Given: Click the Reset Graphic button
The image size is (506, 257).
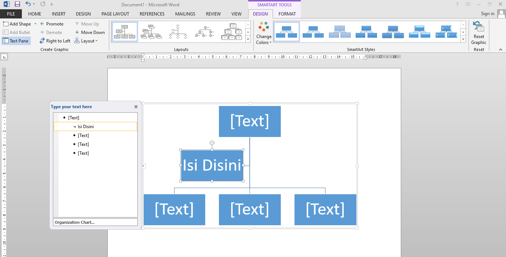Looking at the screenshot, I should (x=479, y=33).
